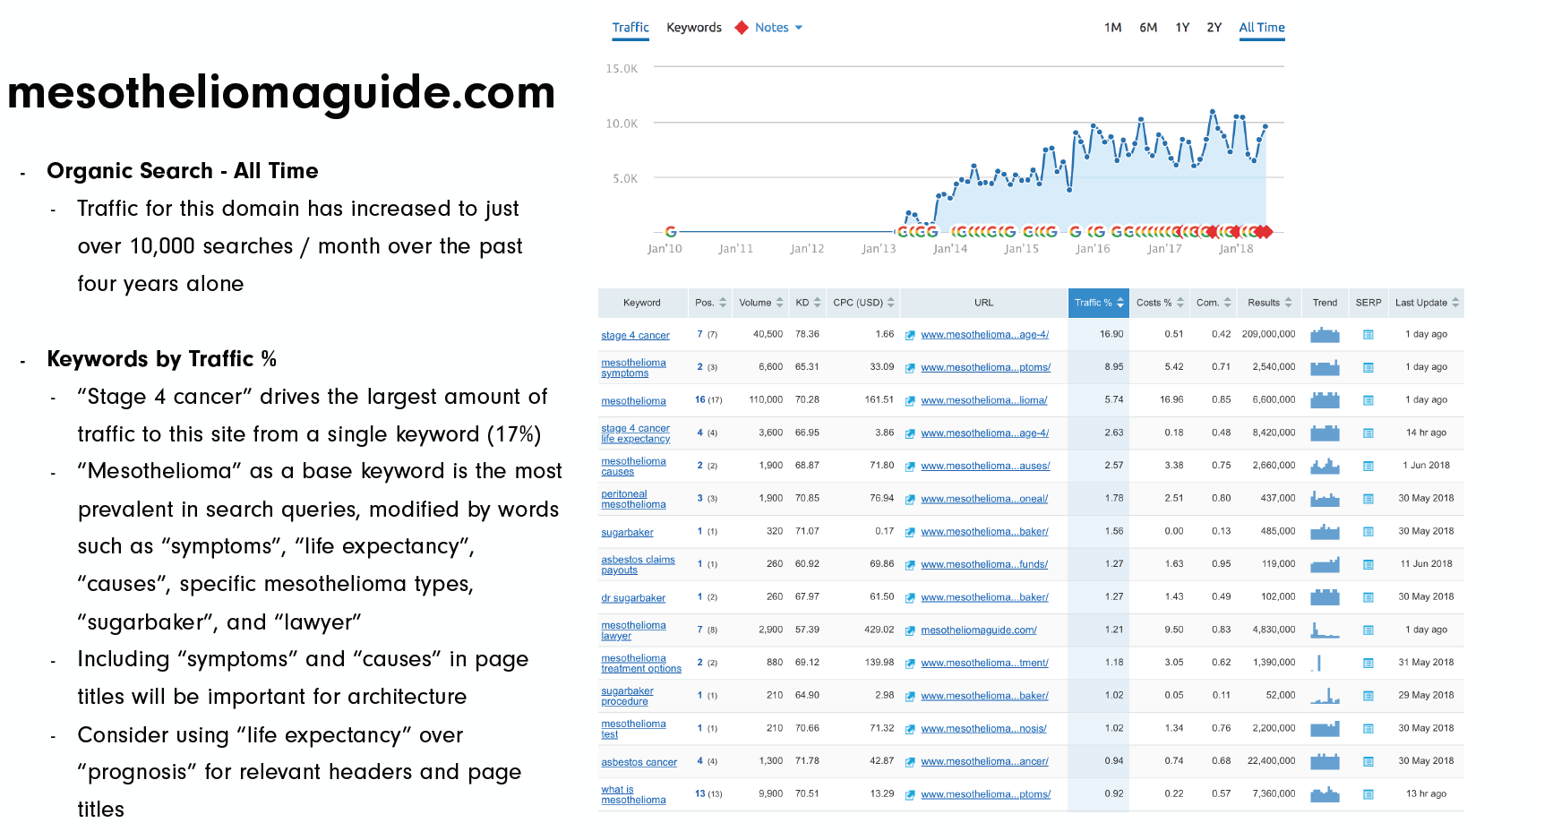
Task: Sort by KD column arrows
Action: click(817, 303)
